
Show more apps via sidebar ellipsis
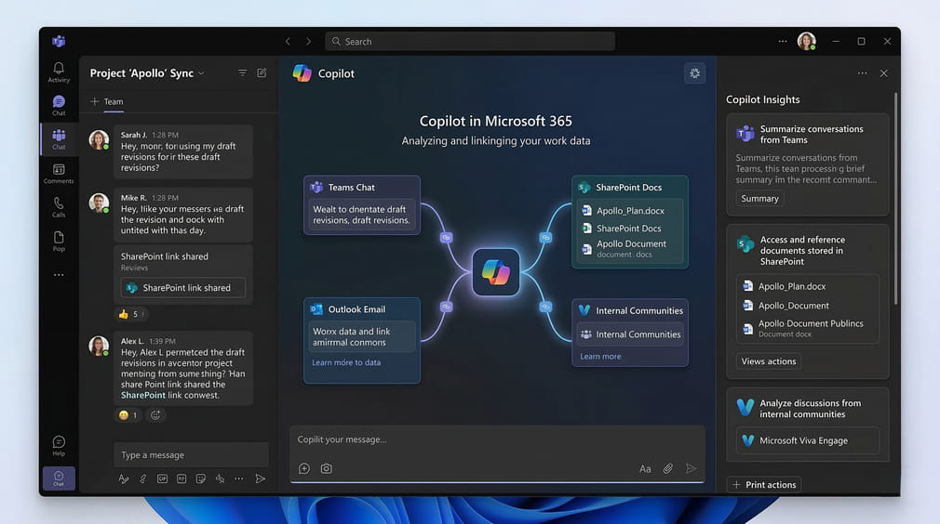pyautogui.click(x=59, y=275)
